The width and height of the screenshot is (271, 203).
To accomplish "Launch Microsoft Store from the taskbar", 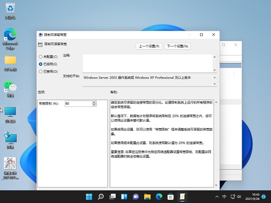I will point(171,197).
